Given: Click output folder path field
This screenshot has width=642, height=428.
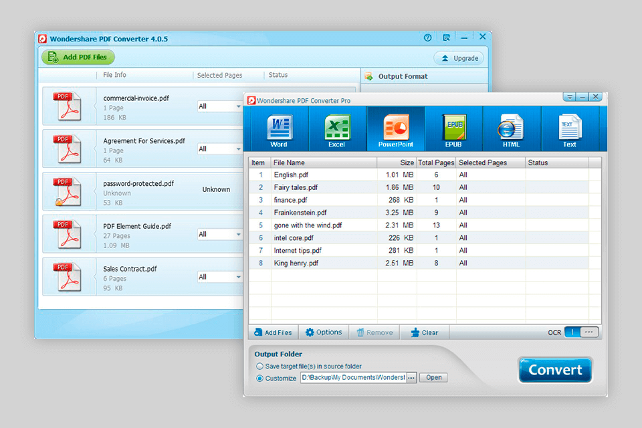Looking at the screenshot, I should point(353,378).
